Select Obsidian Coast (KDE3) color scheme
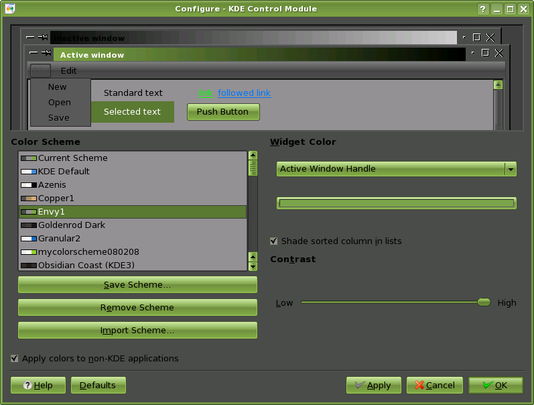534x405 pixels. pos(133,266)
